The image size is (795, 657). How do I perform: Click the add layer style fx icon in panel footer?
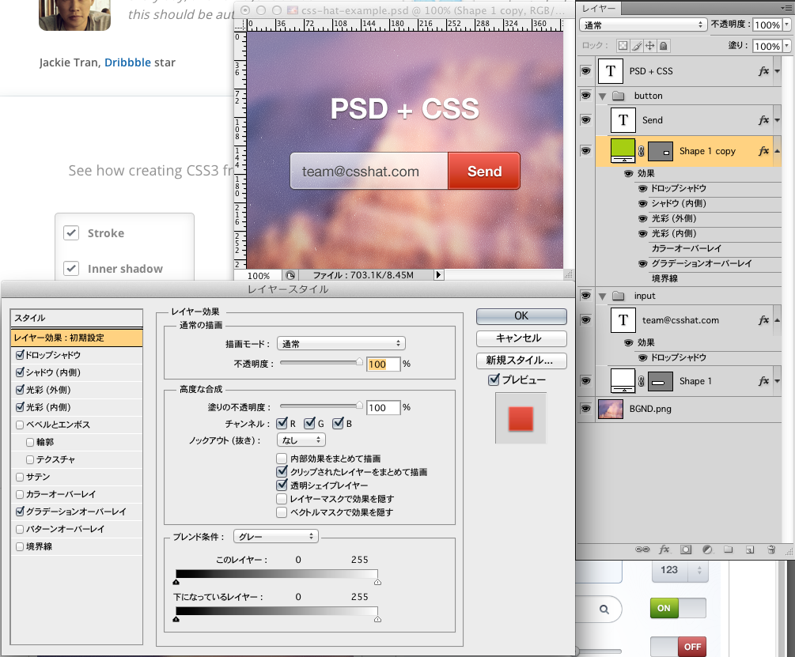pos(664,549)
